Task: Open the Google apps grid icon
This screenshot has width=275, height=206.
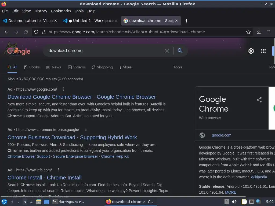Action: coord(263,51)
